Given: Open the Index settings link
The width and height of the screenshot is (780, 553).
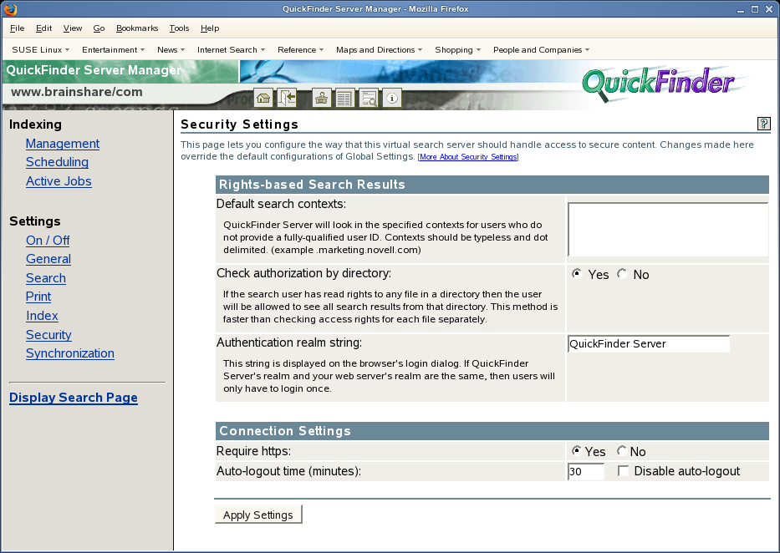Looking at the screenshot, I should coord(42,316).
